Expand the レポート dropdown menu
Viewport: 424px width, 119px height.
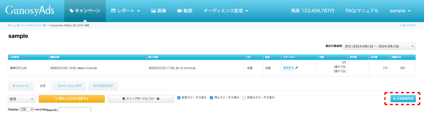pos(126,11)
